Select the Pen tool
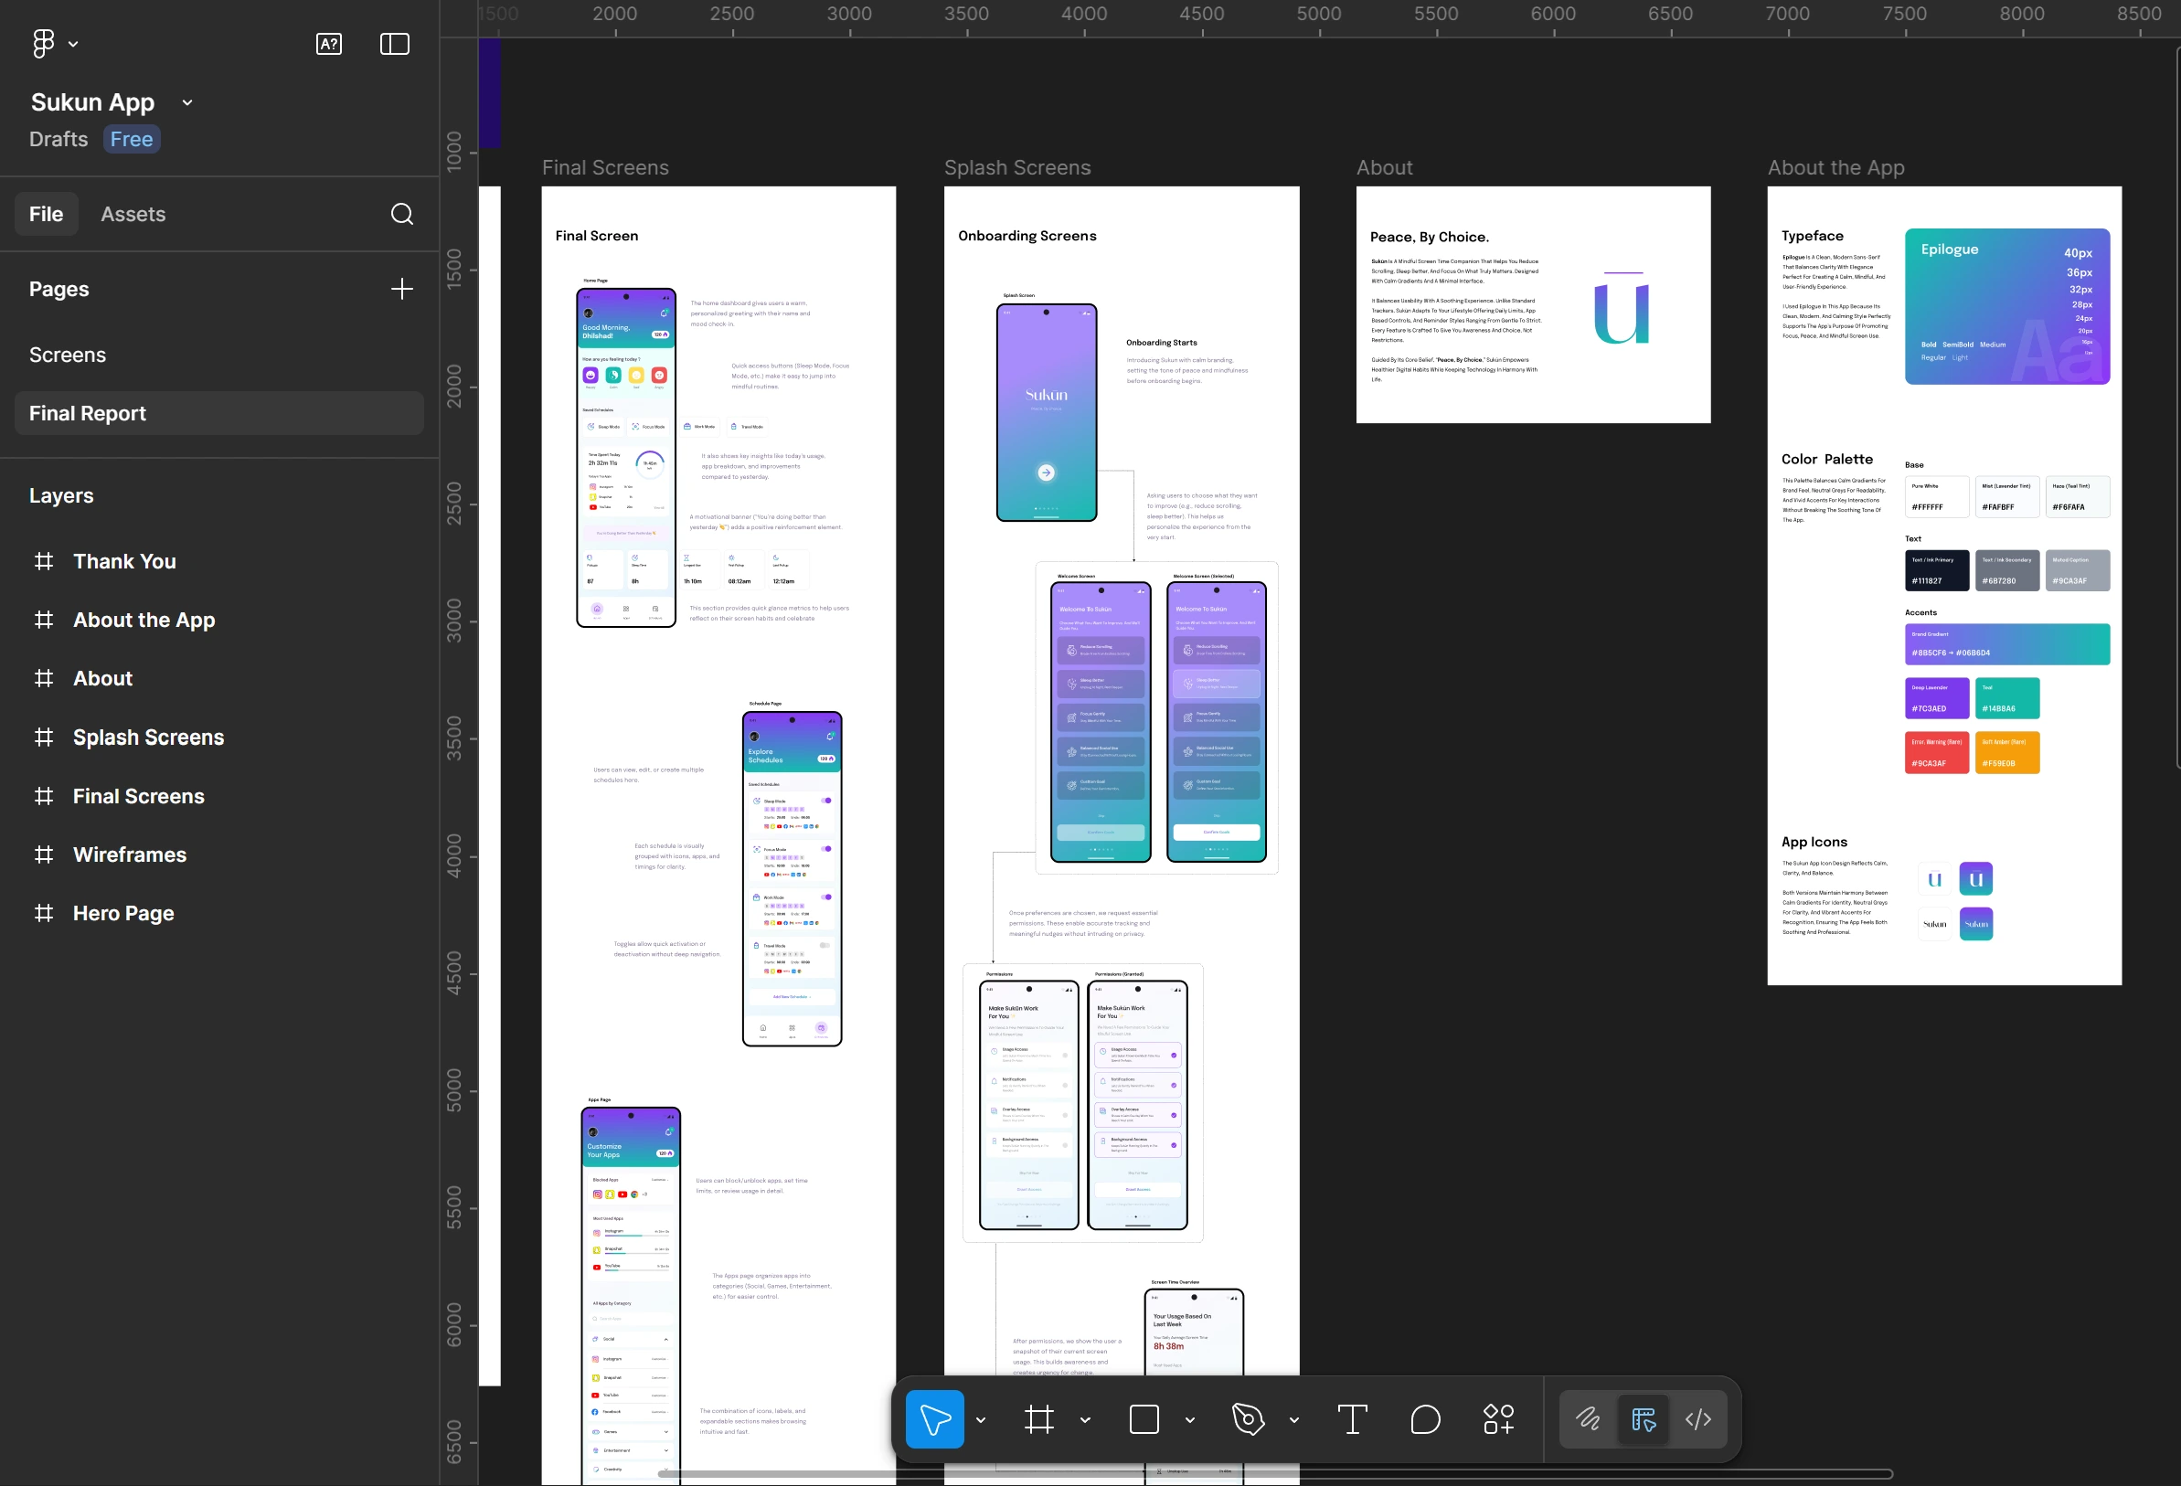2181x1486 pixels. 1247,1419
